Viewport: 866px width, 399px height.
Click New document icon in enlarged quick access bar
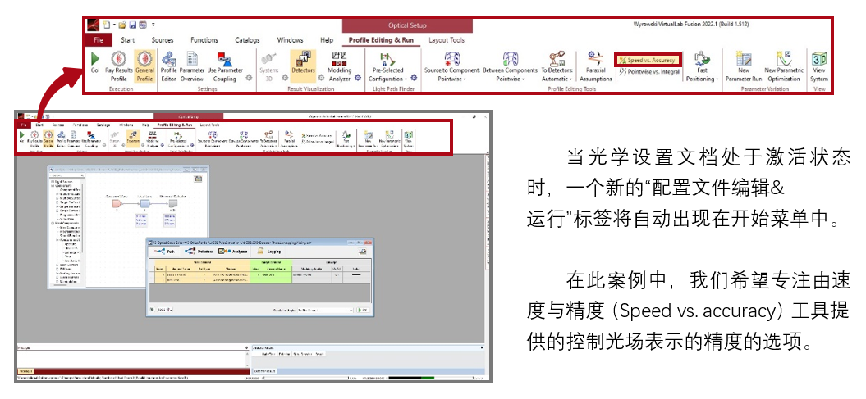click(x=108, y=25)
